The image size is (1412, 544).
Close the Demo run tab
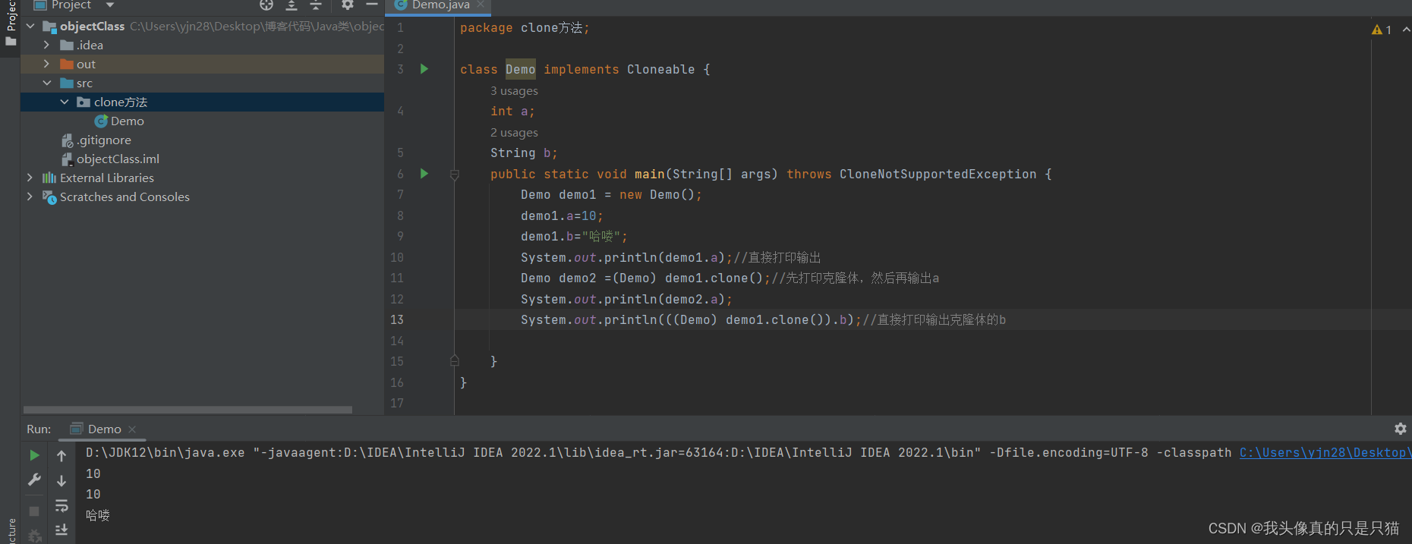click(132, 429)
